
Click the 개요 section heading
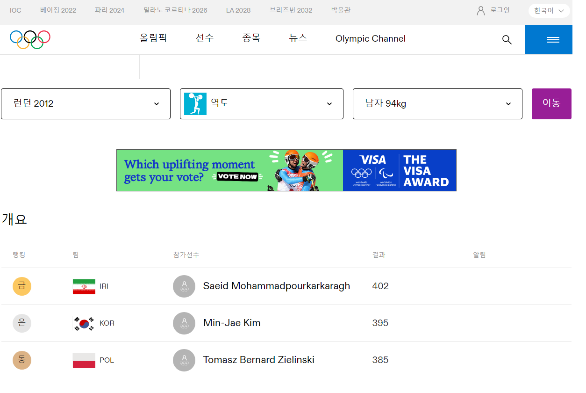(14, 219)
